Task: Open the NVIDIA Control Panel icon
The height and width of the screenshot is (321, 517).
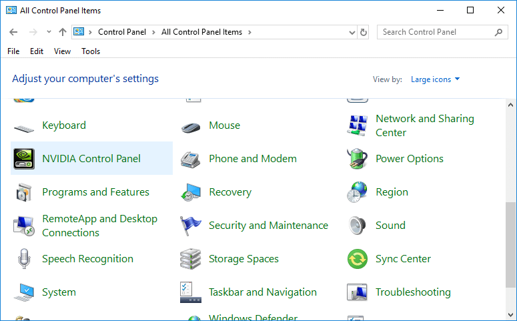Action: click(24, 159)
